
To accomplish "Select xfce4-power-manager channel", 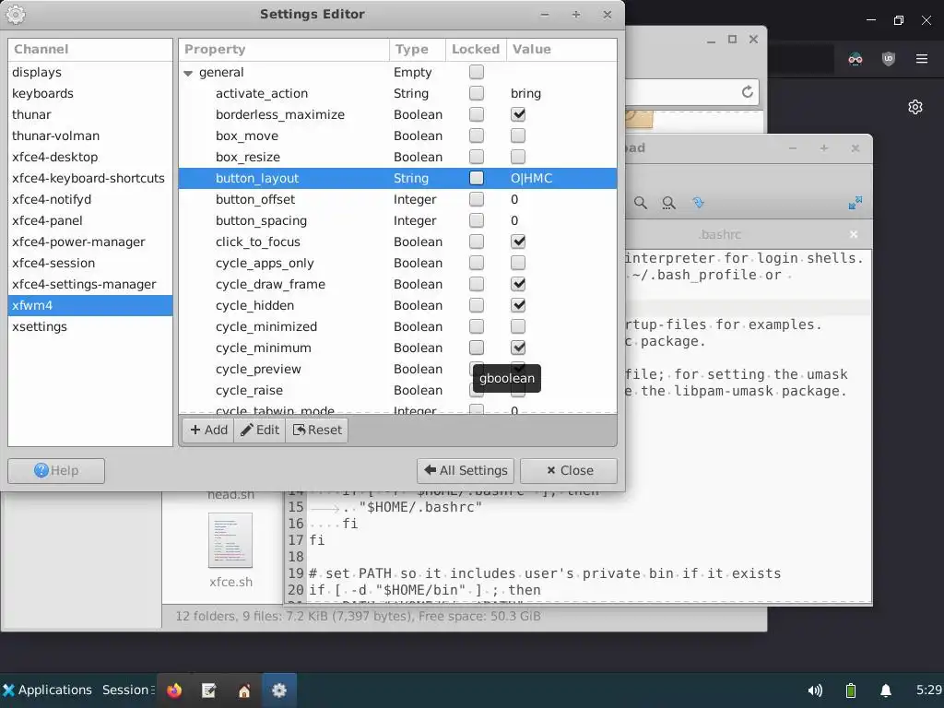I will click(90, 242).
